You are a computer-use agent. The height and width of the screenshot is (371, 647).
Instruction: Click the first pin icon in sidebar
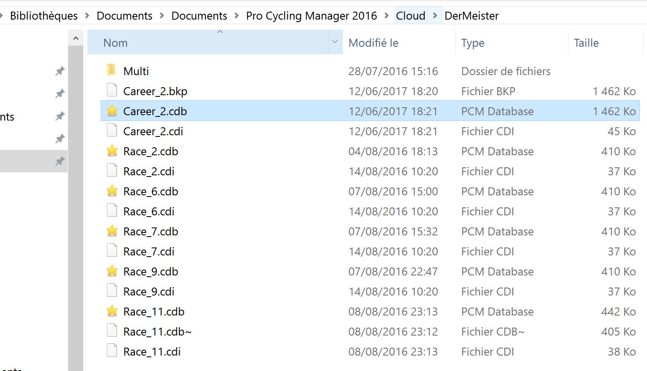pos(60,71)
